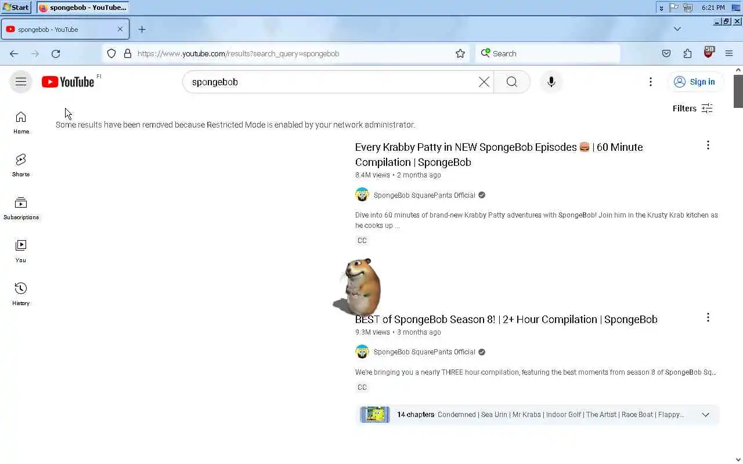Open the Pocket save icon in toolbar
The width and height of the screenshot is (743, 464).
pos(666,53)
